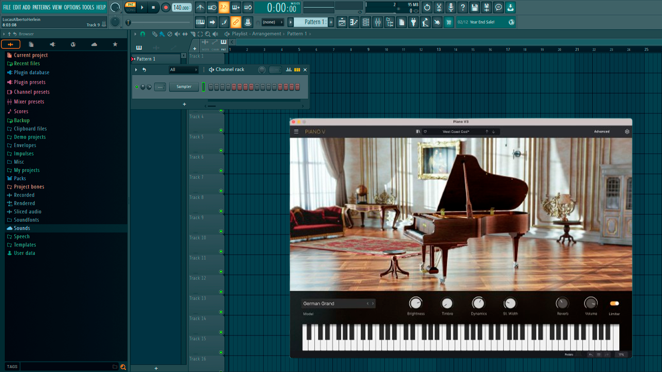Open the FILE menu
This screenshot has height=372, width=662.
click(7, 7)
